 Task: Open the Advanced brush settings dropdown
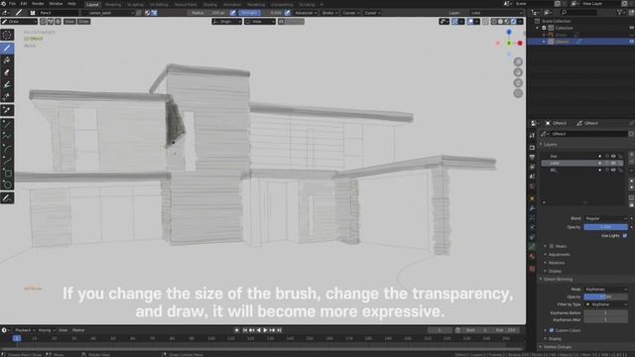click(306, 13)
